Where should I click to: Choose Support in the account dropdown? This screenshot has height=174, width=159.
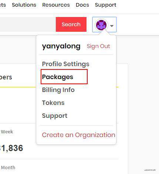click(55, 116)
